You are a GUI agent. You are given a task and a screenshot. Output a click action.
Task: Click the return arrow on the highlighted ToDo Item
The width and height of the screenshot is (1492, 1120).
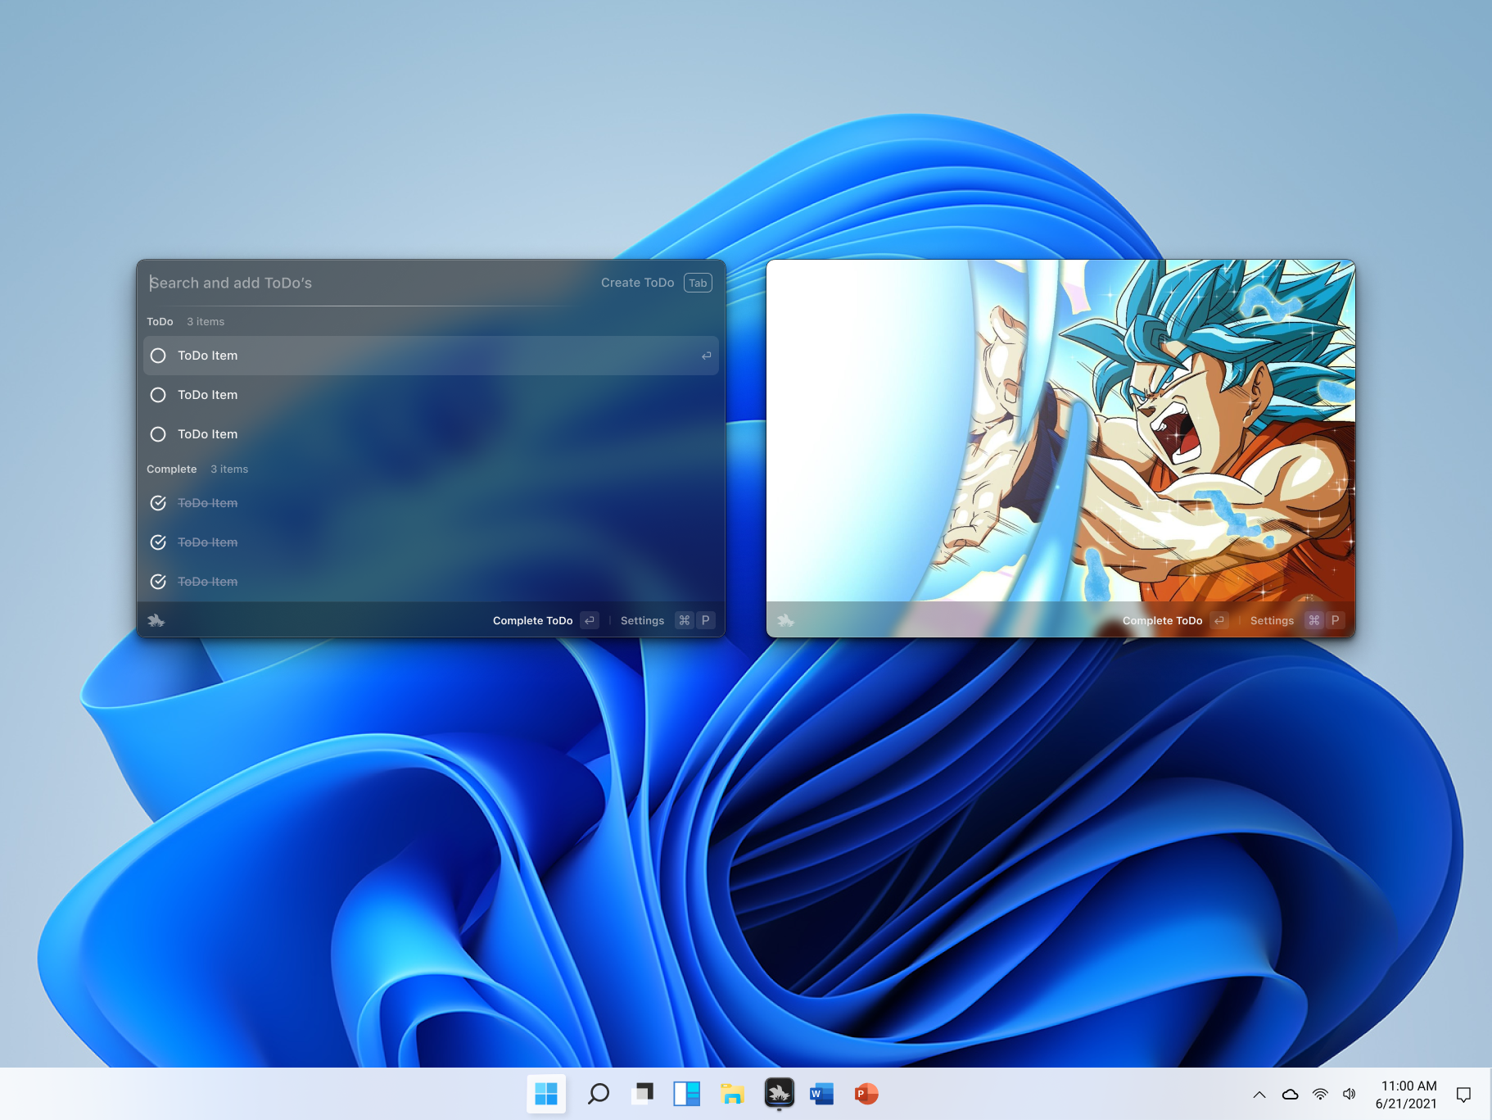[x=706, y=356]
